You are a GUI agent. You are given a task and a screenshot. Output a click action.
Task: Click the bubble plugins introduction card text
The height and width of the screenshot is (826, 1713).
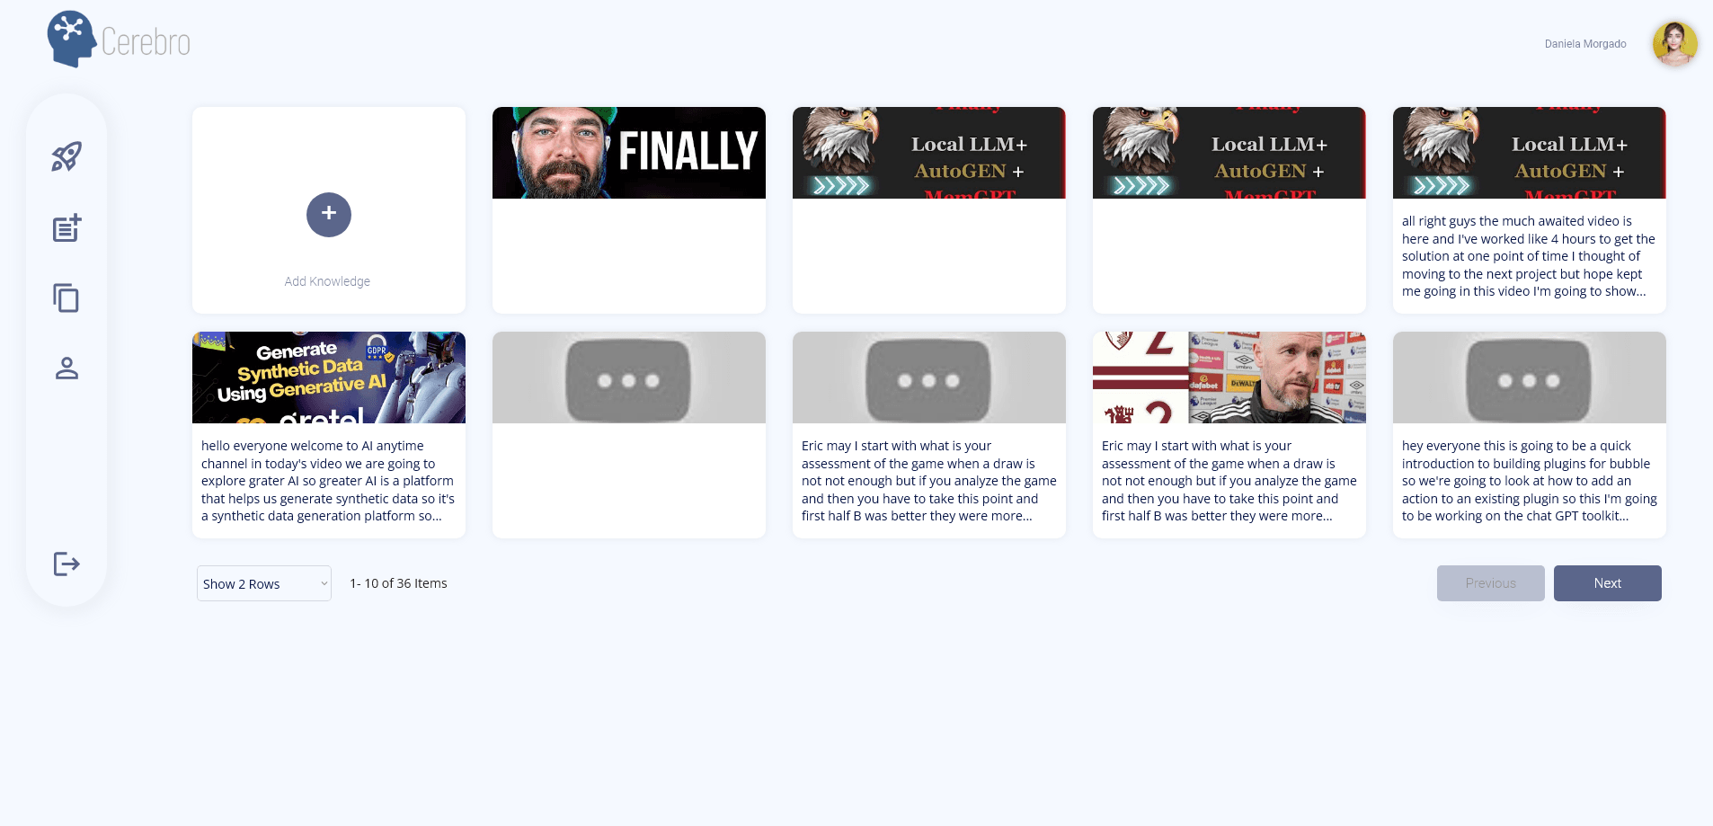1529,481
